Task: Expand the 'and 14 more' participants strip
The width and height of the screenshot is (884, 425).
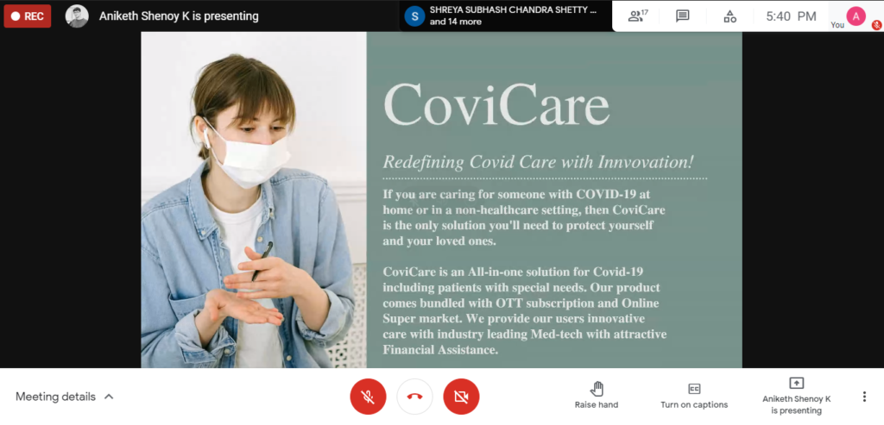Action: 456,22
